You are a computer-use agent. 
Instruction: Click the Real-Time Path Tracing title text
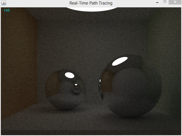click(x=91, y=3)
